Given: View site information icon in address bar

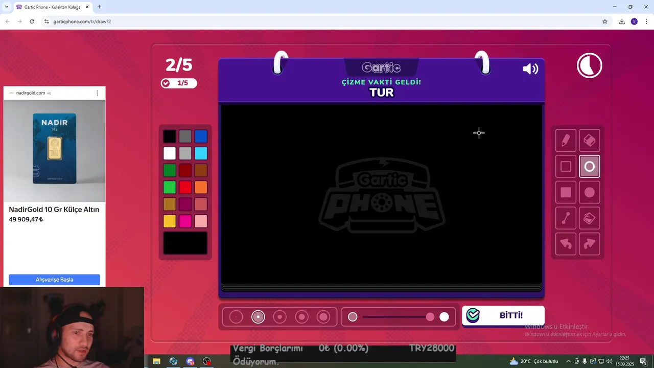Looking at the screenshot, I should coord(46,21).
